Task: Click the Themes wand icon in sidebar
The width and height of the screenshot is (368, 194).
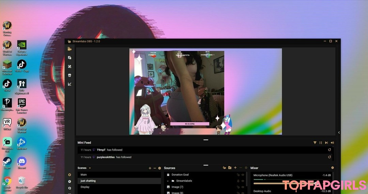Action: tap(70, 67)
